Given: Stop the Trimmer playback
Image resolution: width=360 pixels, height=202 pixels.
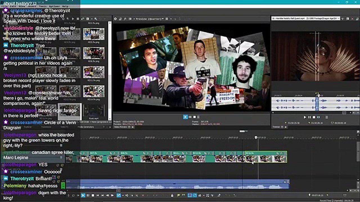Looking at the screenshot, I should tap(314, 117).
